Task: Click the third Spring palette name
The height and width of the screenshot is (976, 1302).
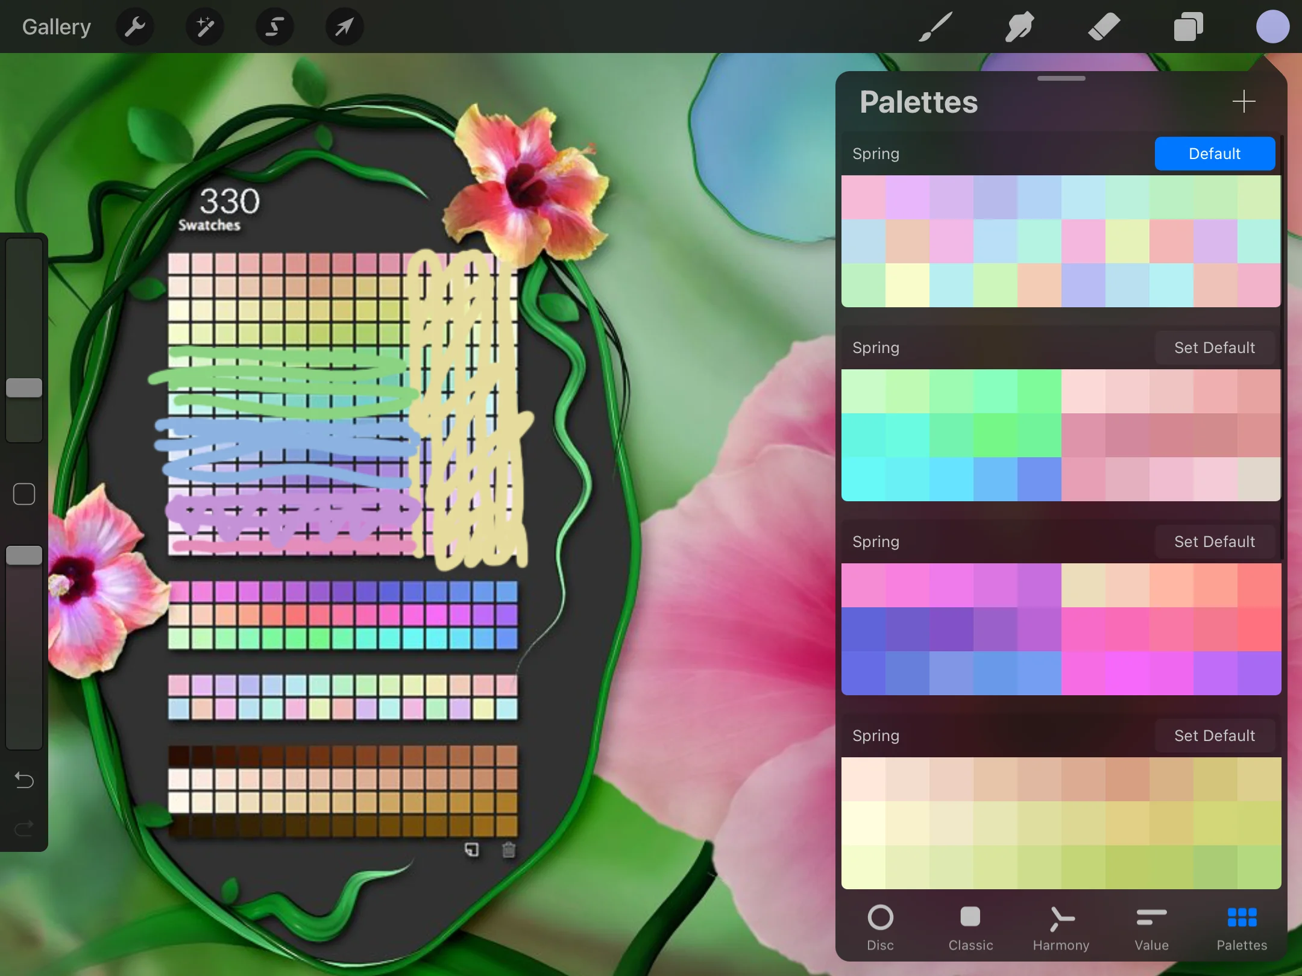Action: tap(876, 542)
